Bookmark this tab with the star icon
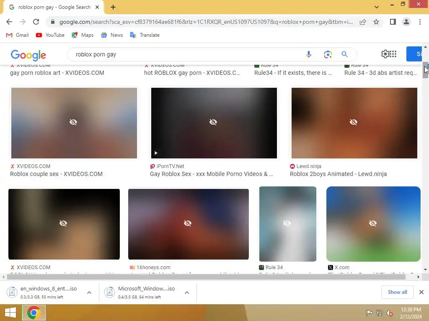Viewport: 429px width, 321px height. [x=376, y=22]
